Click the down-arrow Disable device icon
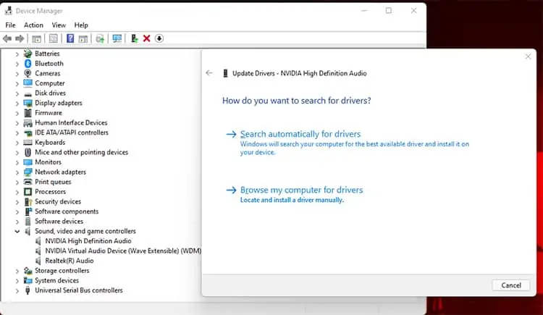This screenshot has height=315, width=543. pos(159,38)
